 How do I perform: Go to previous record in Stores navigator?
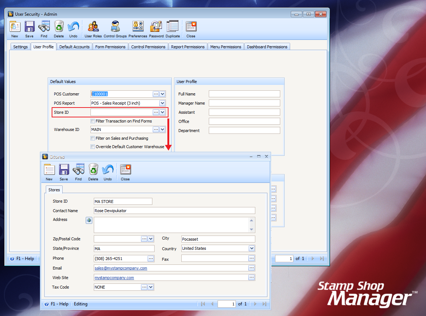pos(212,304)
